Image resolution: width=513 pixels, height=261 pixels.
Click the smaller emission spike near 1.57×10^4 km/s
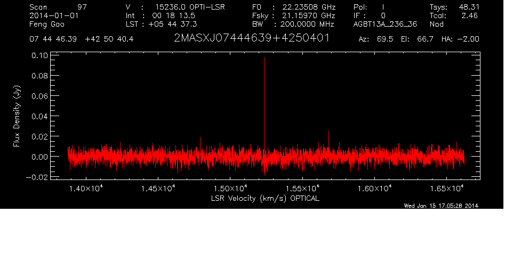click(328, 136)
